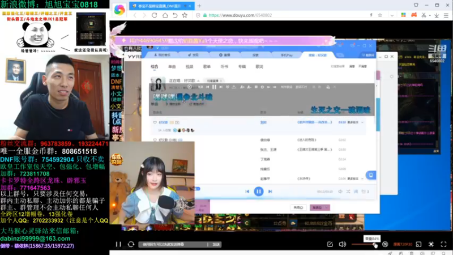Play previous track in bottom music bar
The width and height of the screenshot is (453, 255).
coord(247,192)
